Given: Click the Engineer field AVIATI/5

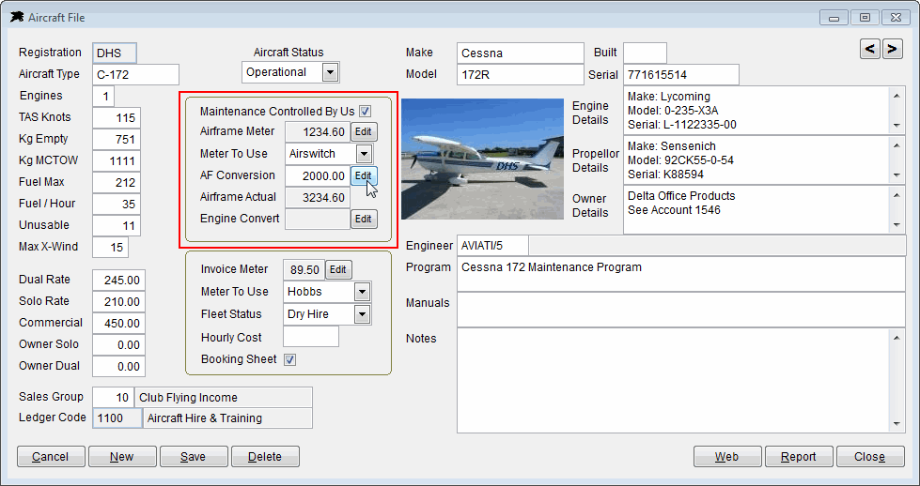Looking at the screenshot, I should point(492,246).
